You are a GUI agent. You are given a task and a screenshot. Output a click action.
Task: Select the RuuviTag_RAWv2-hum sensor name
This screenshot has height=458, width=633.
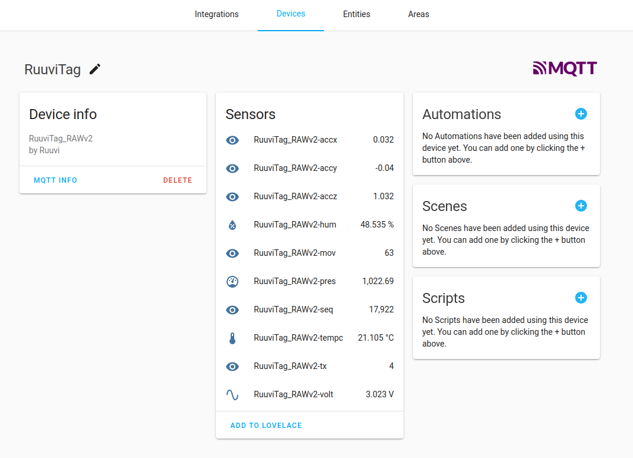click(295, 225)
